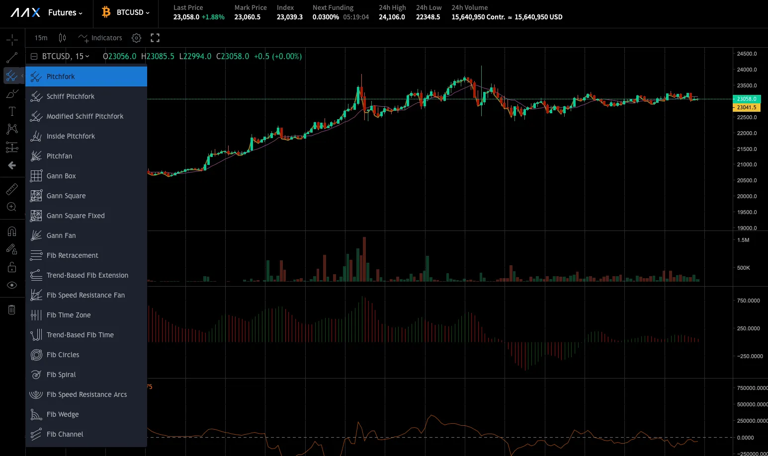
Task: Click the 15m interval button
Action: 40,38
